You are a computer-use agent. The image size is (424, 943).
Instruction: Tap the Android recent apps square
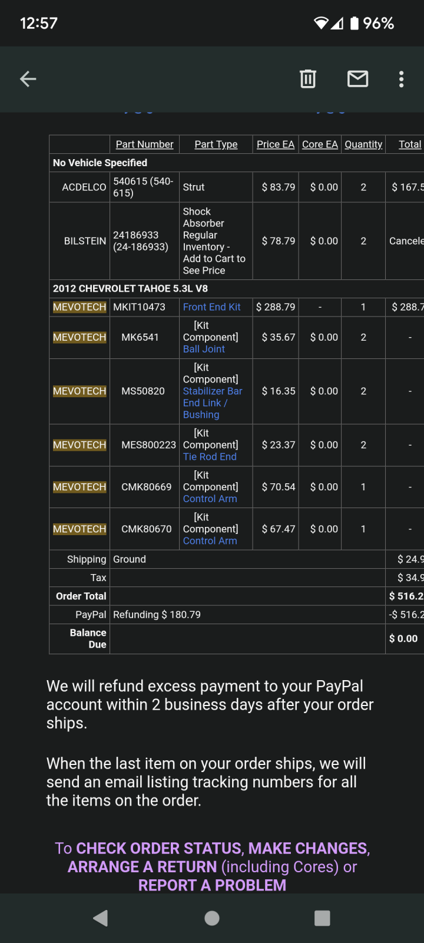[x=322, y=918]
